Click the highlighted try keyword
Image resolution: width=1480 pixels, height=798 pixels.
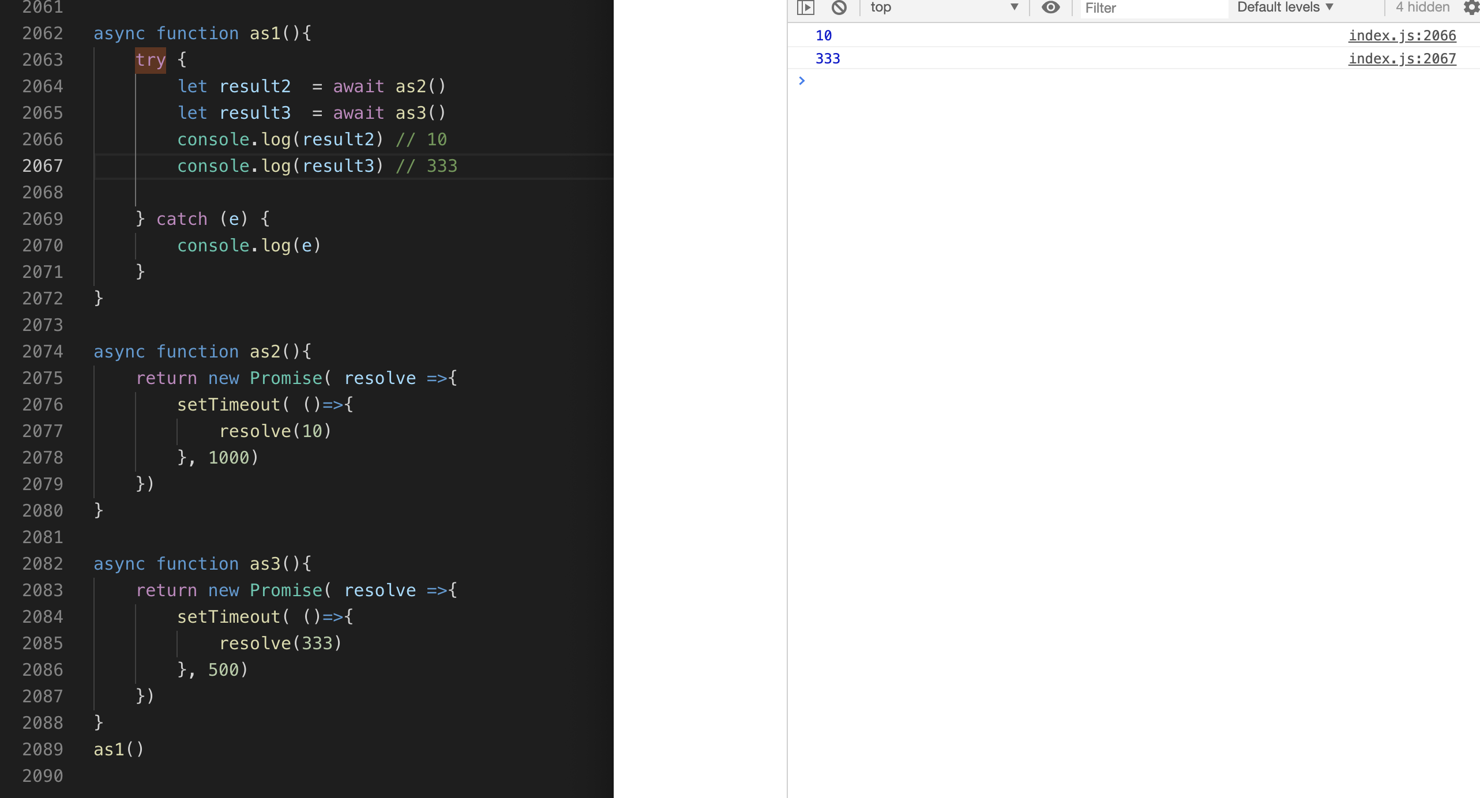tap(151, 60)
